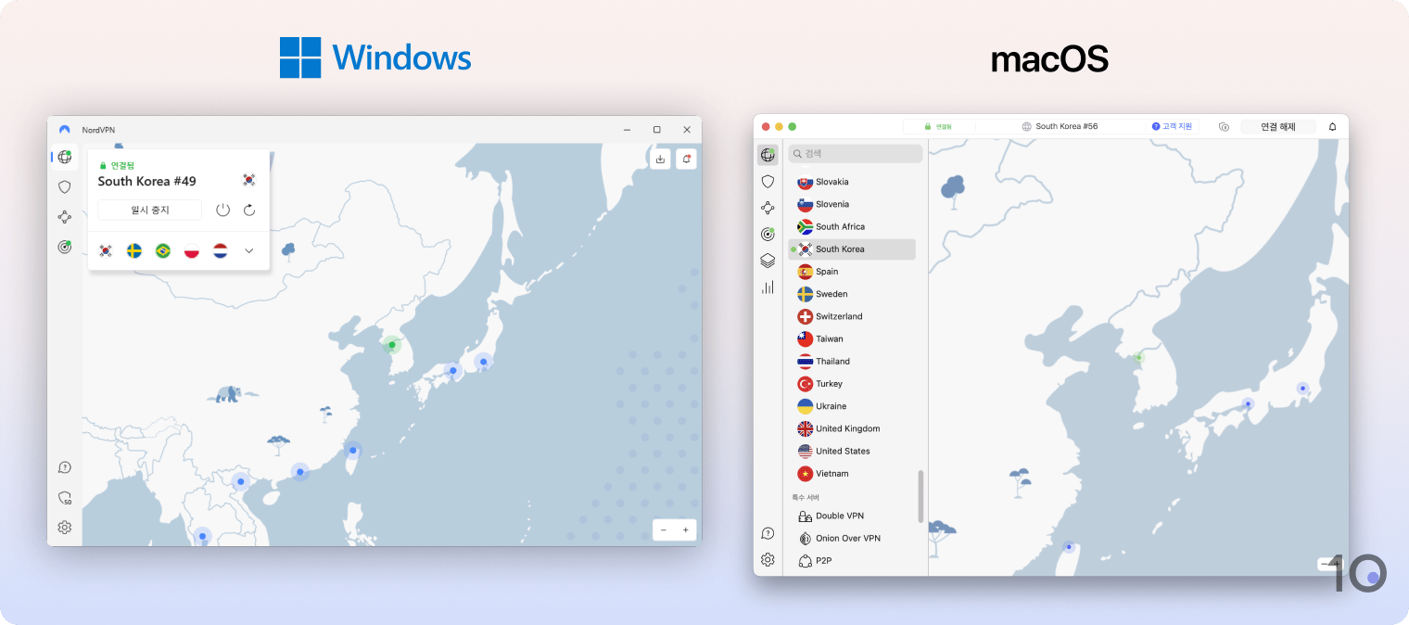Open Dark Web Monitor target icon in macOS sidebar

768,234
